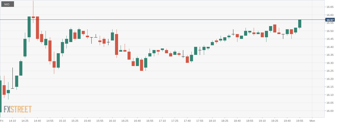Click the red candle above the 19:25 label

coord(275,28)
